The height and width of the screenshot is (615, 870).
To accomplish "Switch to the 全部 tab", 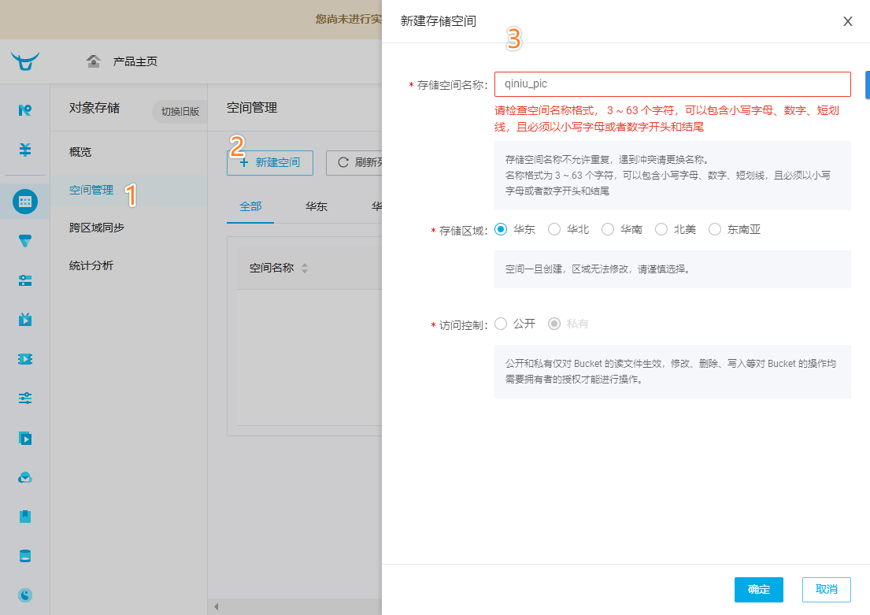I will tap(250, 206).
